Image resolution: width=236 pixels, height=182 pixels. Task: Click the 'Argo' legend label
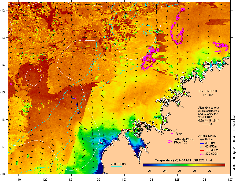[179, 134]
